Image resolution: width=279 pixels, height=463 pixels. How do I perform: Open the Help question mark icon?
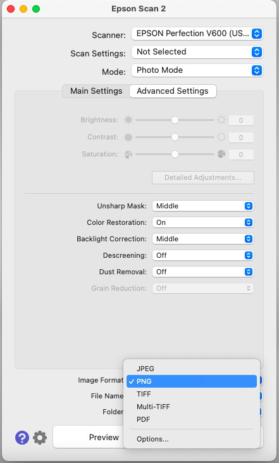pyautogui.click(x=22, y=437)
